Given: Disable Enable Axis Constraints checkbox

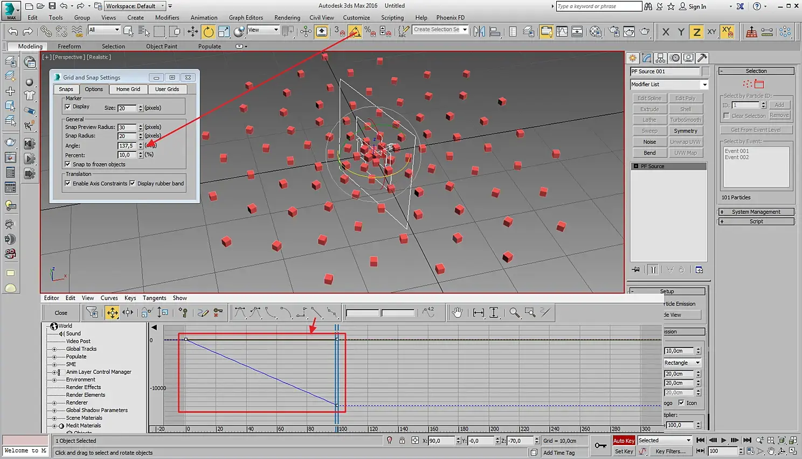Looking at the screenshot, I should point(68,184).
